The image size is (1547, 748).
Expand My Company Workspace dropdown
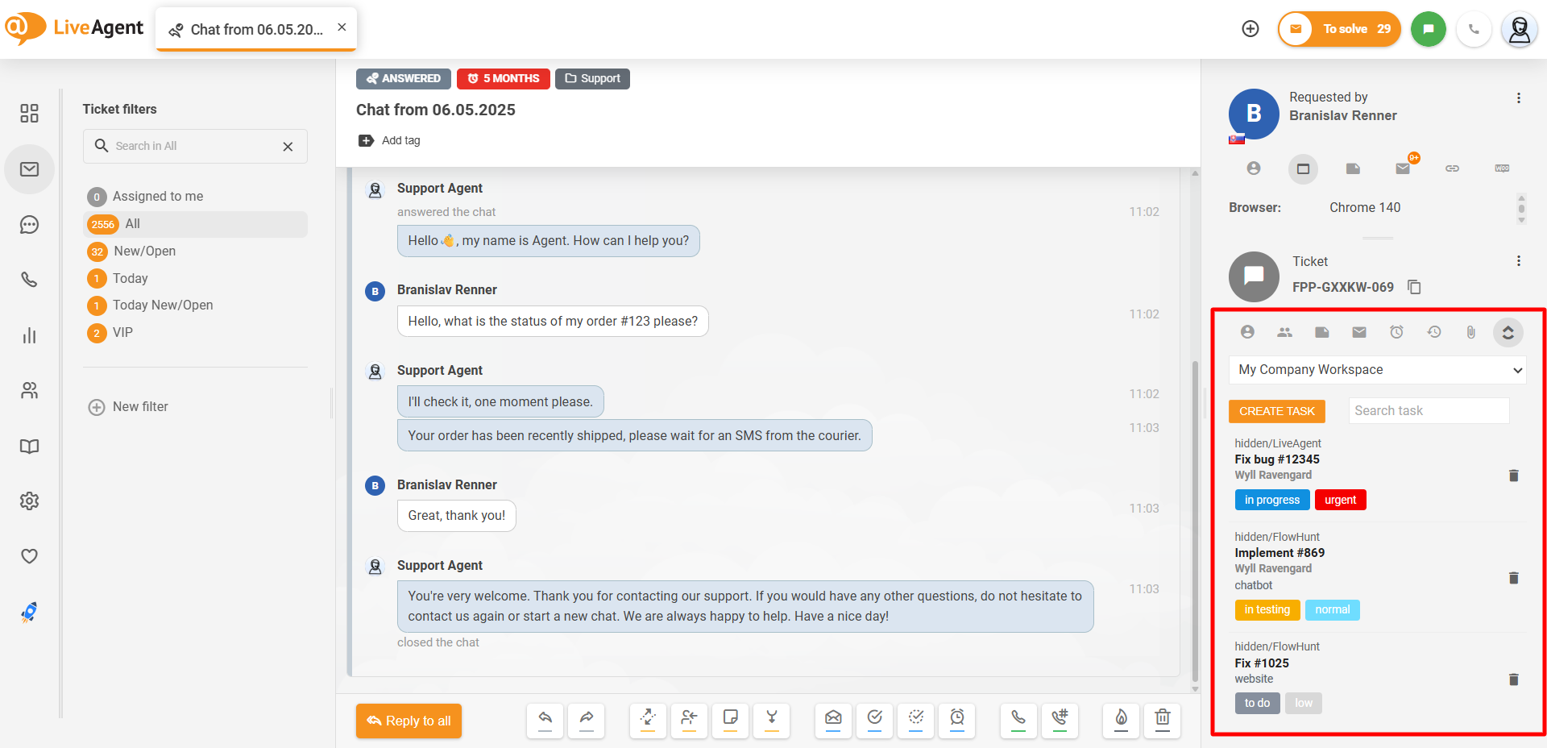pos(1377,370)
